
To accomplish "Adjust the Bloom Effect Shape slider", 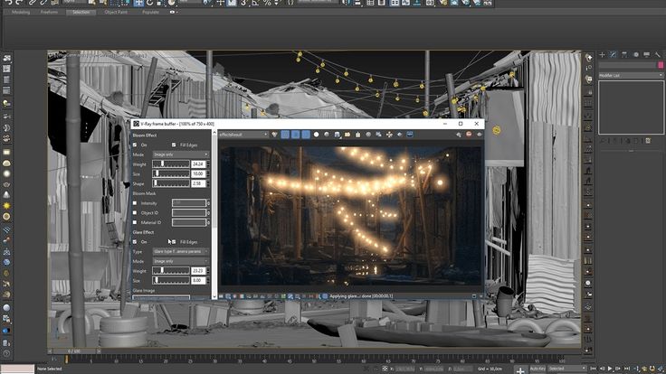I will click(x=171, y=183).
